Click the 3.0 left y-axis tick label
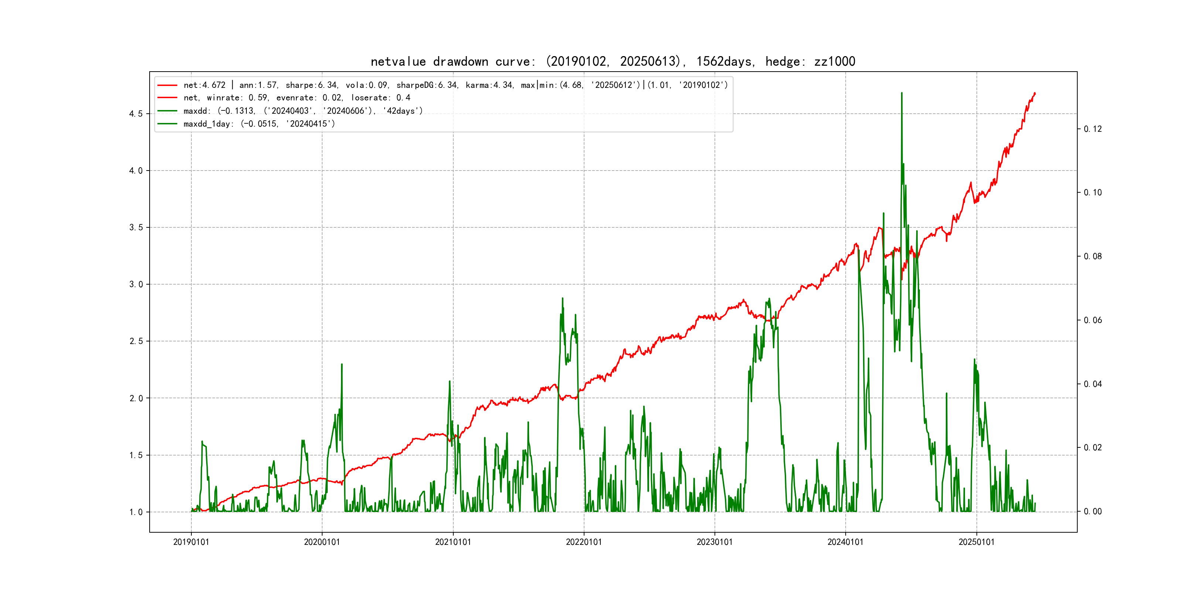The height and width of the screenshot is (598, 1197). [136, 284]
